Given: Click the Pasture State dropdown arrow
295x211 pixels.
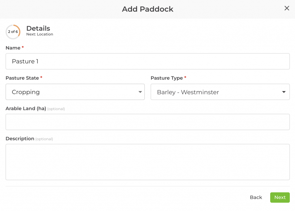Looking at the screenshot, I should [x=140, y=92].
